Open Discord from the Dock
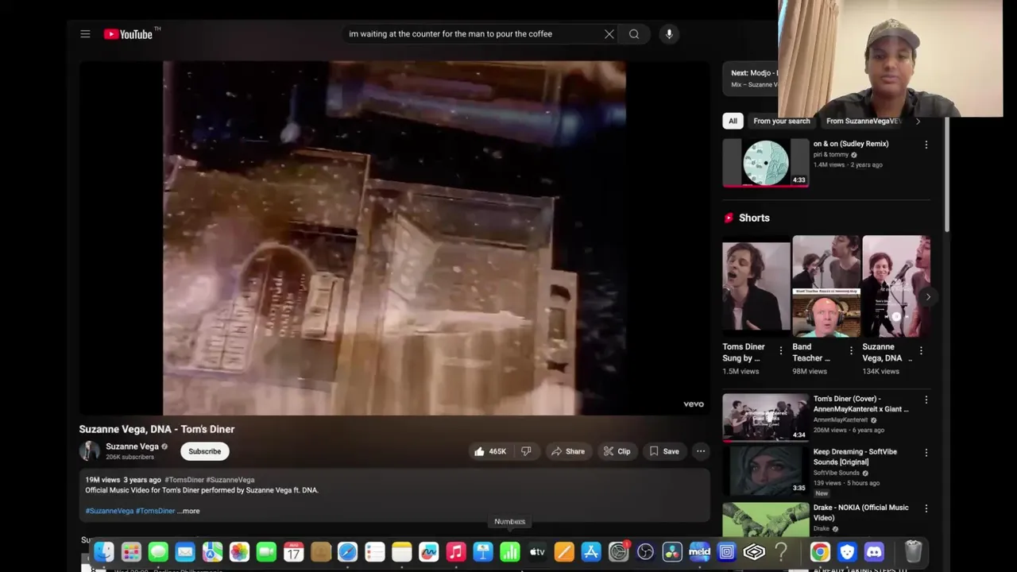Viewport: 1017px width, 572px height. pos(874,551)
